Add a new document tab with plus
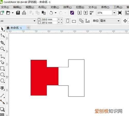 pos(28,28)
